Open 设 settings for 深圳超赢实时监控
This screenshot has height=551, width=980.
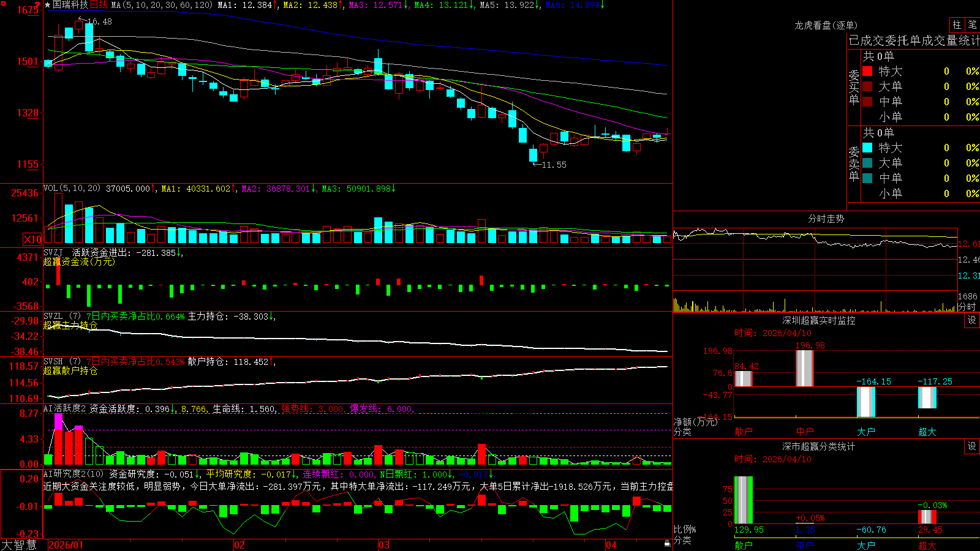point(972,320)
